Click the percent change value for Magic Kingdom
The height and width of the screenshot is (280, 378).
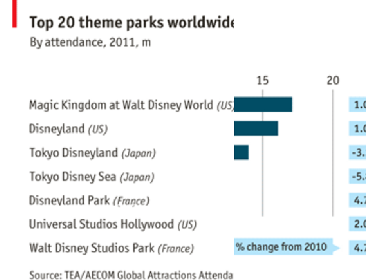pyautogui.click(x=357, y=105)
